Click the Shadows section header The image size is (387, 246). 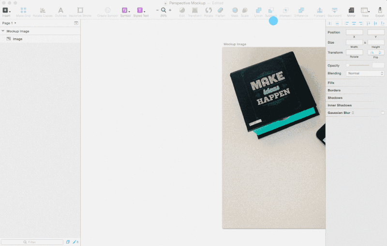click(x=335, y=98)
